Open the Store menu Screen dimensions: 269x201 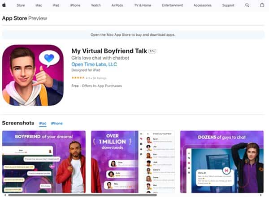pos(21,5)
